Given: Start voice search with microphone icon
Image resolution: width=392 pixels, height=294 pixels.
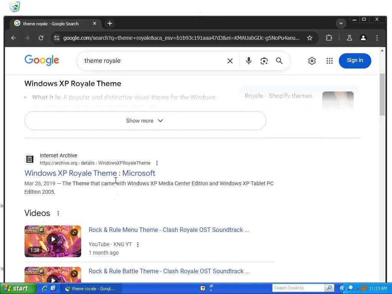Looking at the screenshot, I should tap(248, 61).
